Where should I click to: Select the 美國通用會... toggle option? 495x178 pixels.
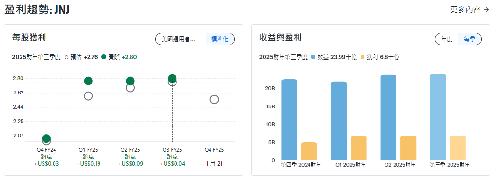181,39
